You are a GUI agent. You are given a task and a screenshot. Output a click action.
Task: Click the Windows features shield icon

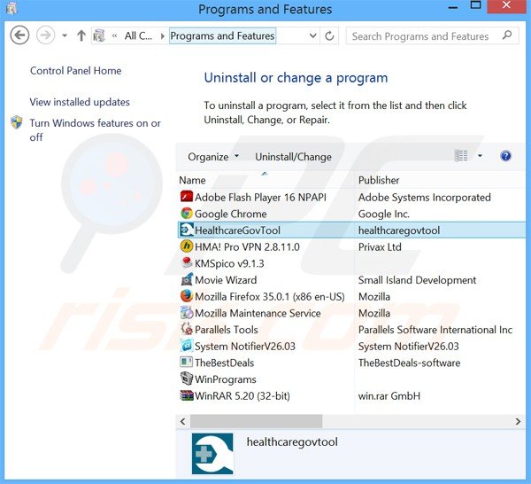pos(16,122)
